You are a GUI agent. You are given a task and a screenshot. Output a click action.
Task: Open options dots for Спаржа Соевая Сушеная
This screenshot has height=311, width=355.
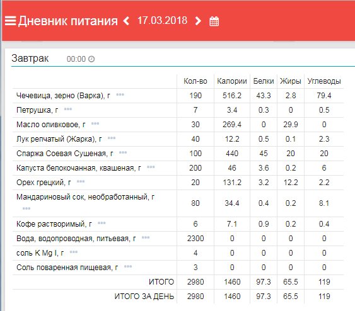(x=123, y=152)
